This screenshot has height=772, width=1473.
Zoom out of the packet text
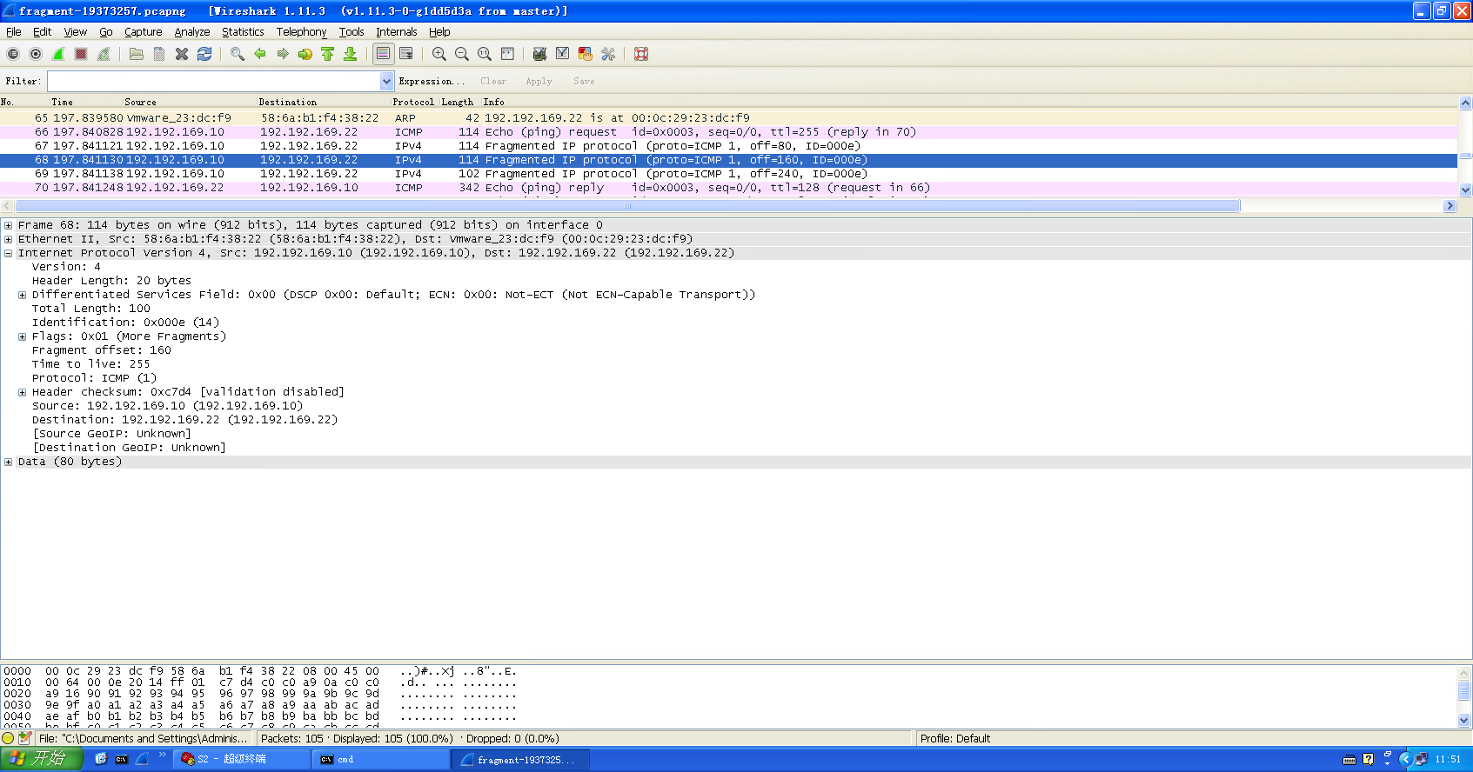(x=462, y=54)
